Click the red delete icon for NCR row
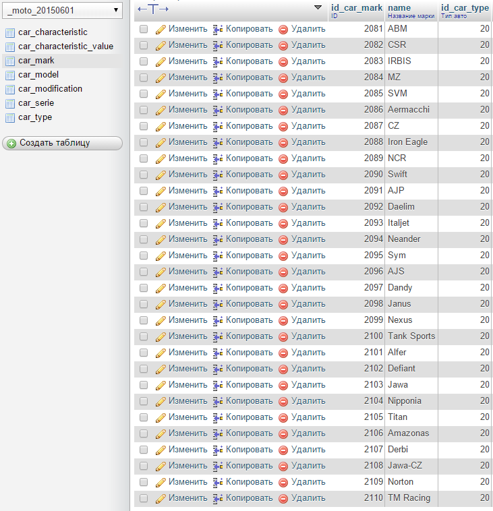 283,159
